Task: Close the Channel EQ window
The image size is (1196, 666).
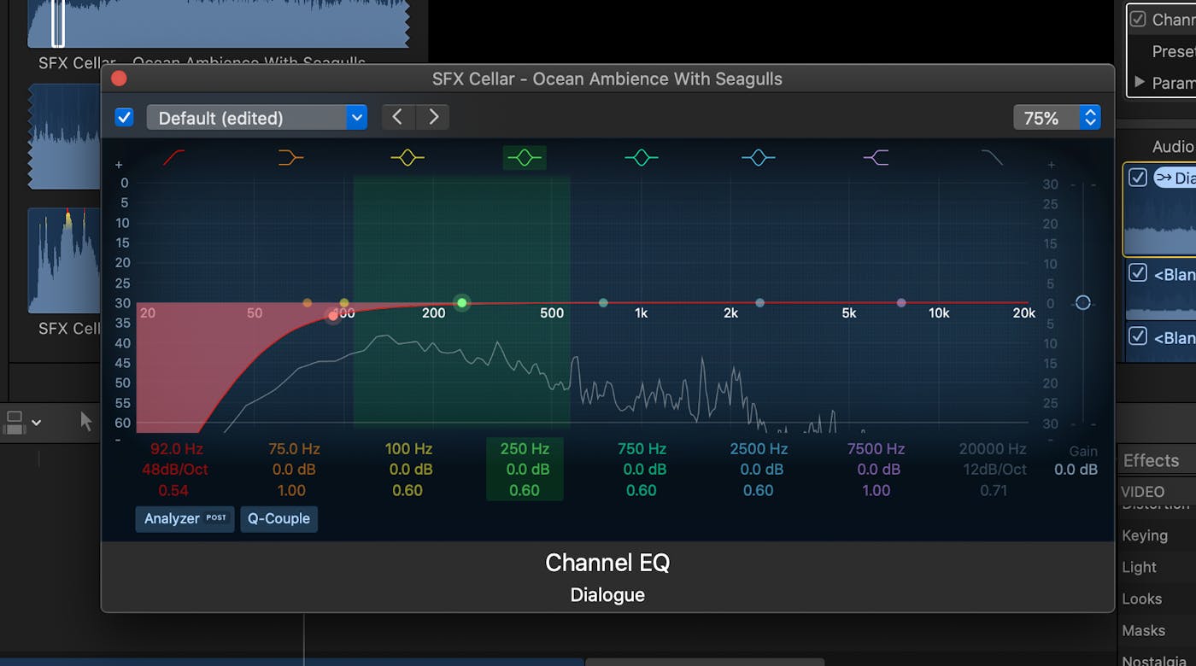Action: click(119, 79)
